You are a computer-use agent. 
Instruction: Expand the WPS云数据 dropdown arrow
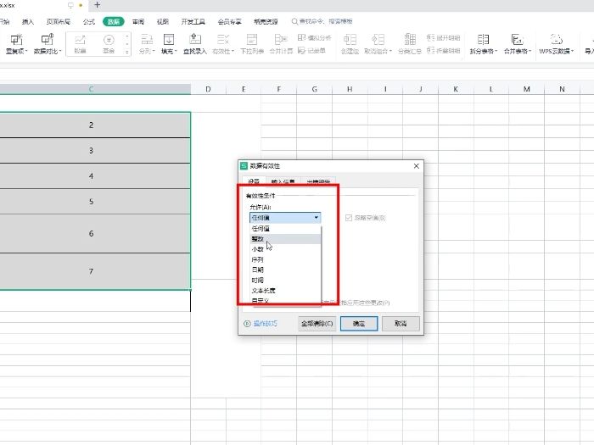pyautogui.click(x=573, y=51)
